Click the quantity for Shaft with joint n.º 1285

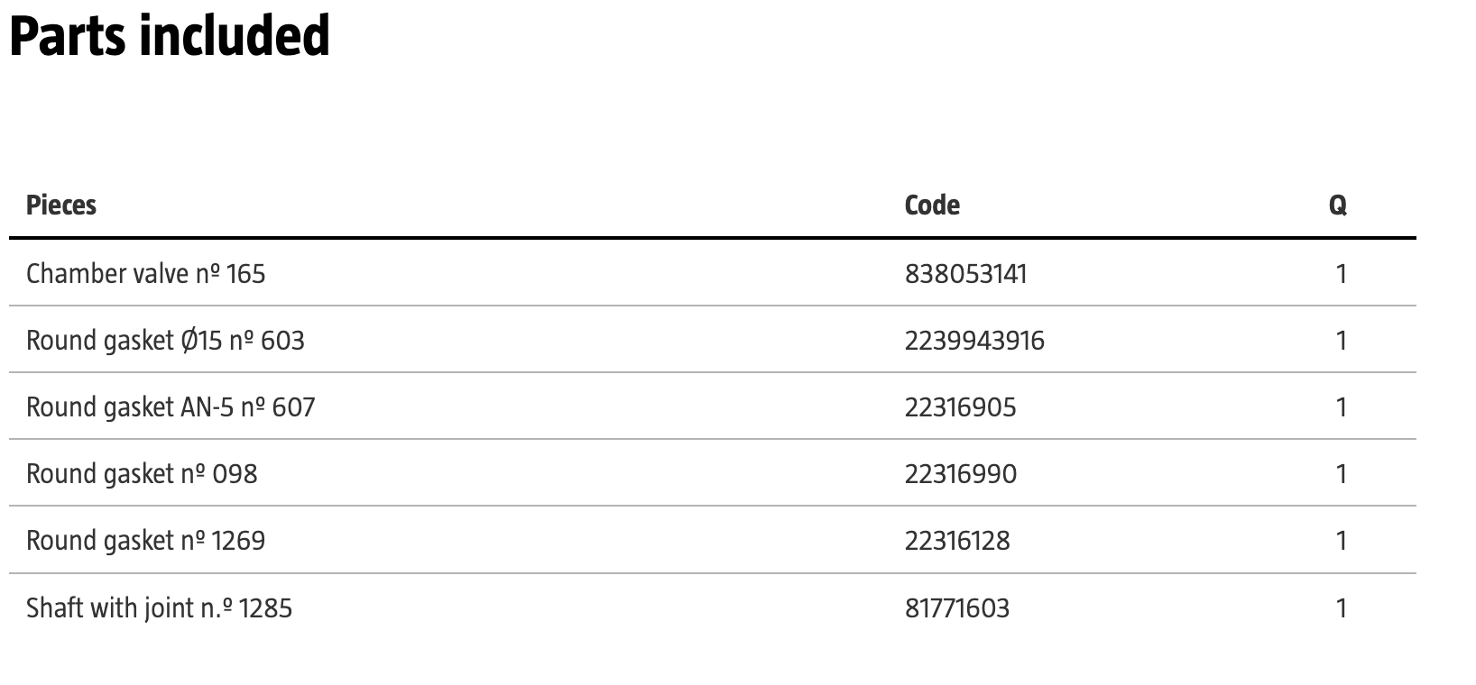click(1342, 607)
